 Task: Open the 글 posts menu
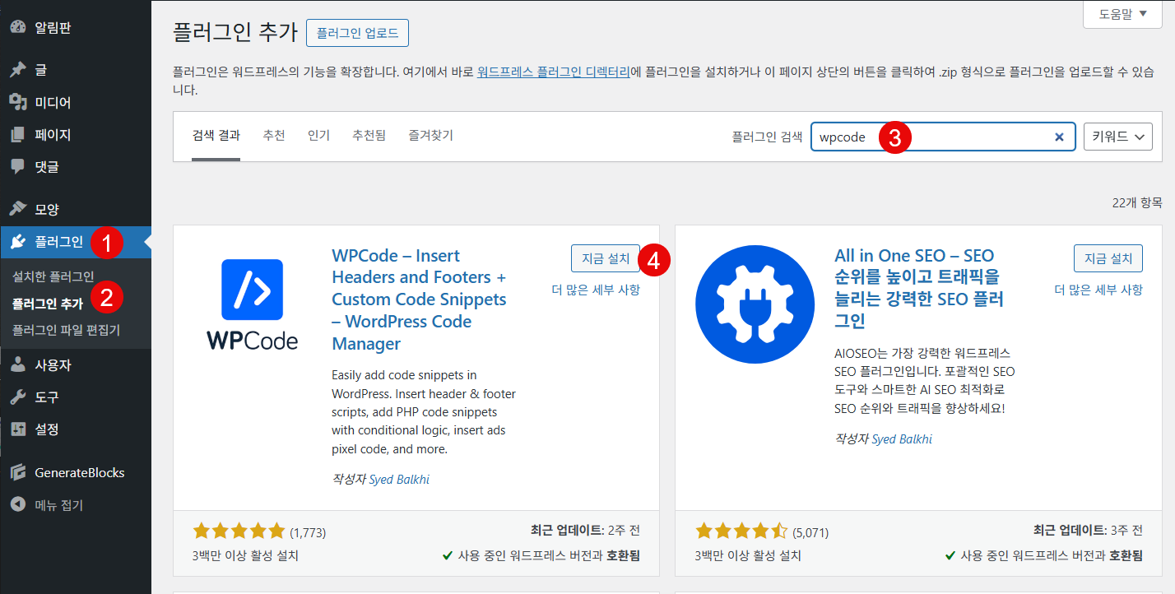[x=40, y=71]
